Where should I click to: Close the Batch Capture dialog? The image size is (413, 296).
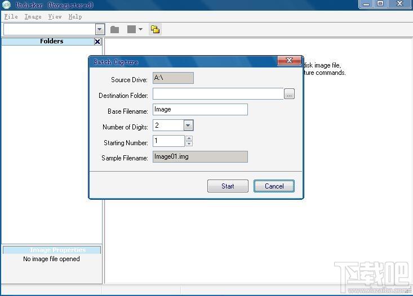pos(289,61)
